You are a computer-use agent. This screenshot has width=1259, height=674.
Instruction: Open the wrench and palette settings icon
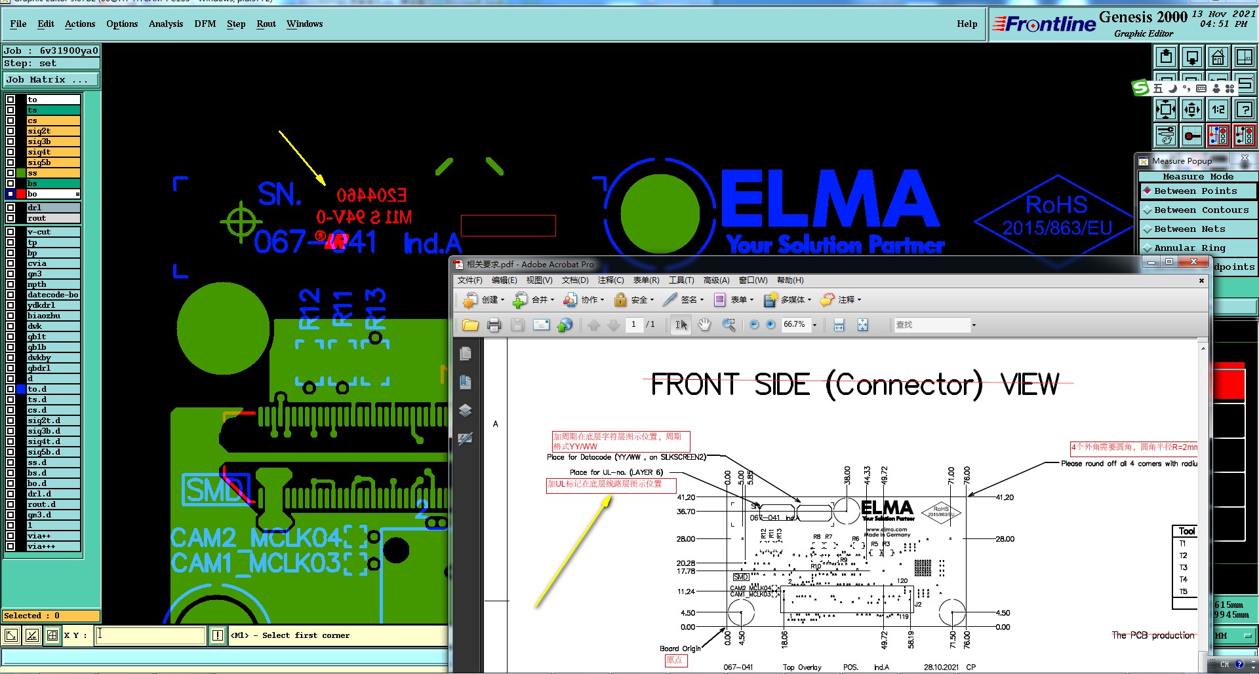pyautogui.click(x=1166, y=136)
